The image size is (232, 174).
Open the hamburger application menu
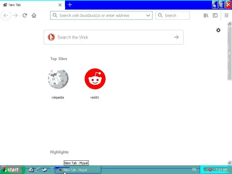coord(226,15)
